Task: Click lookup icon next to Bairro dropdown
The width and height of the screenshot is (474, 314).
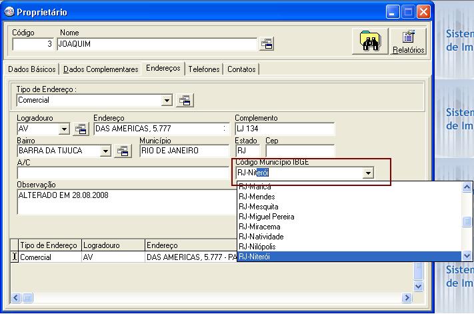Action: pos(123,151)
